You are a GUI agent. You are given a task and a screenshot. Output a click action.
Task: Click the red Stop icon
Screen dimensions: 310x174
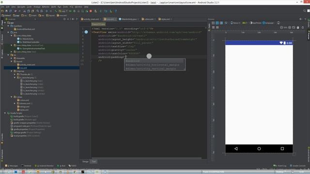pyautogui.click(x=91, y=11)
